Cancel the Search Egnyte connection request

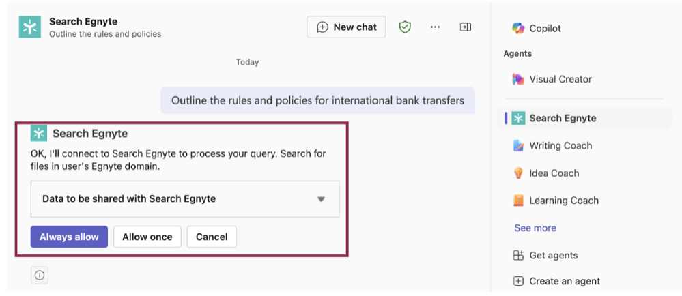click(x=212, y=237)
